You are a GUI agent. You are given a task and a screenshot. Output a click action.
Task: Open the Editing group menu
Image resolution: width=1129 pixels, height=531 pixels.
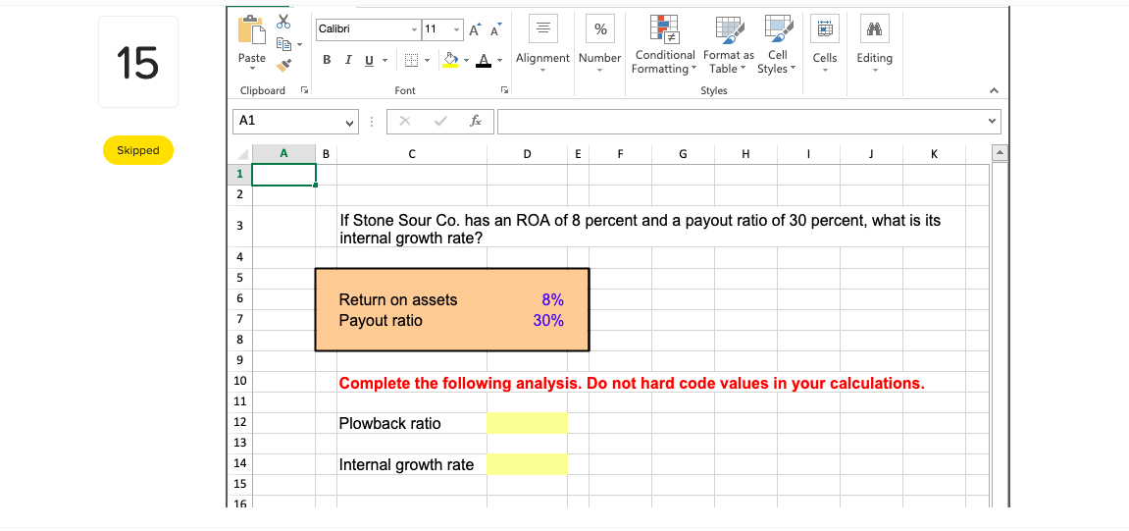pos(874,46)
